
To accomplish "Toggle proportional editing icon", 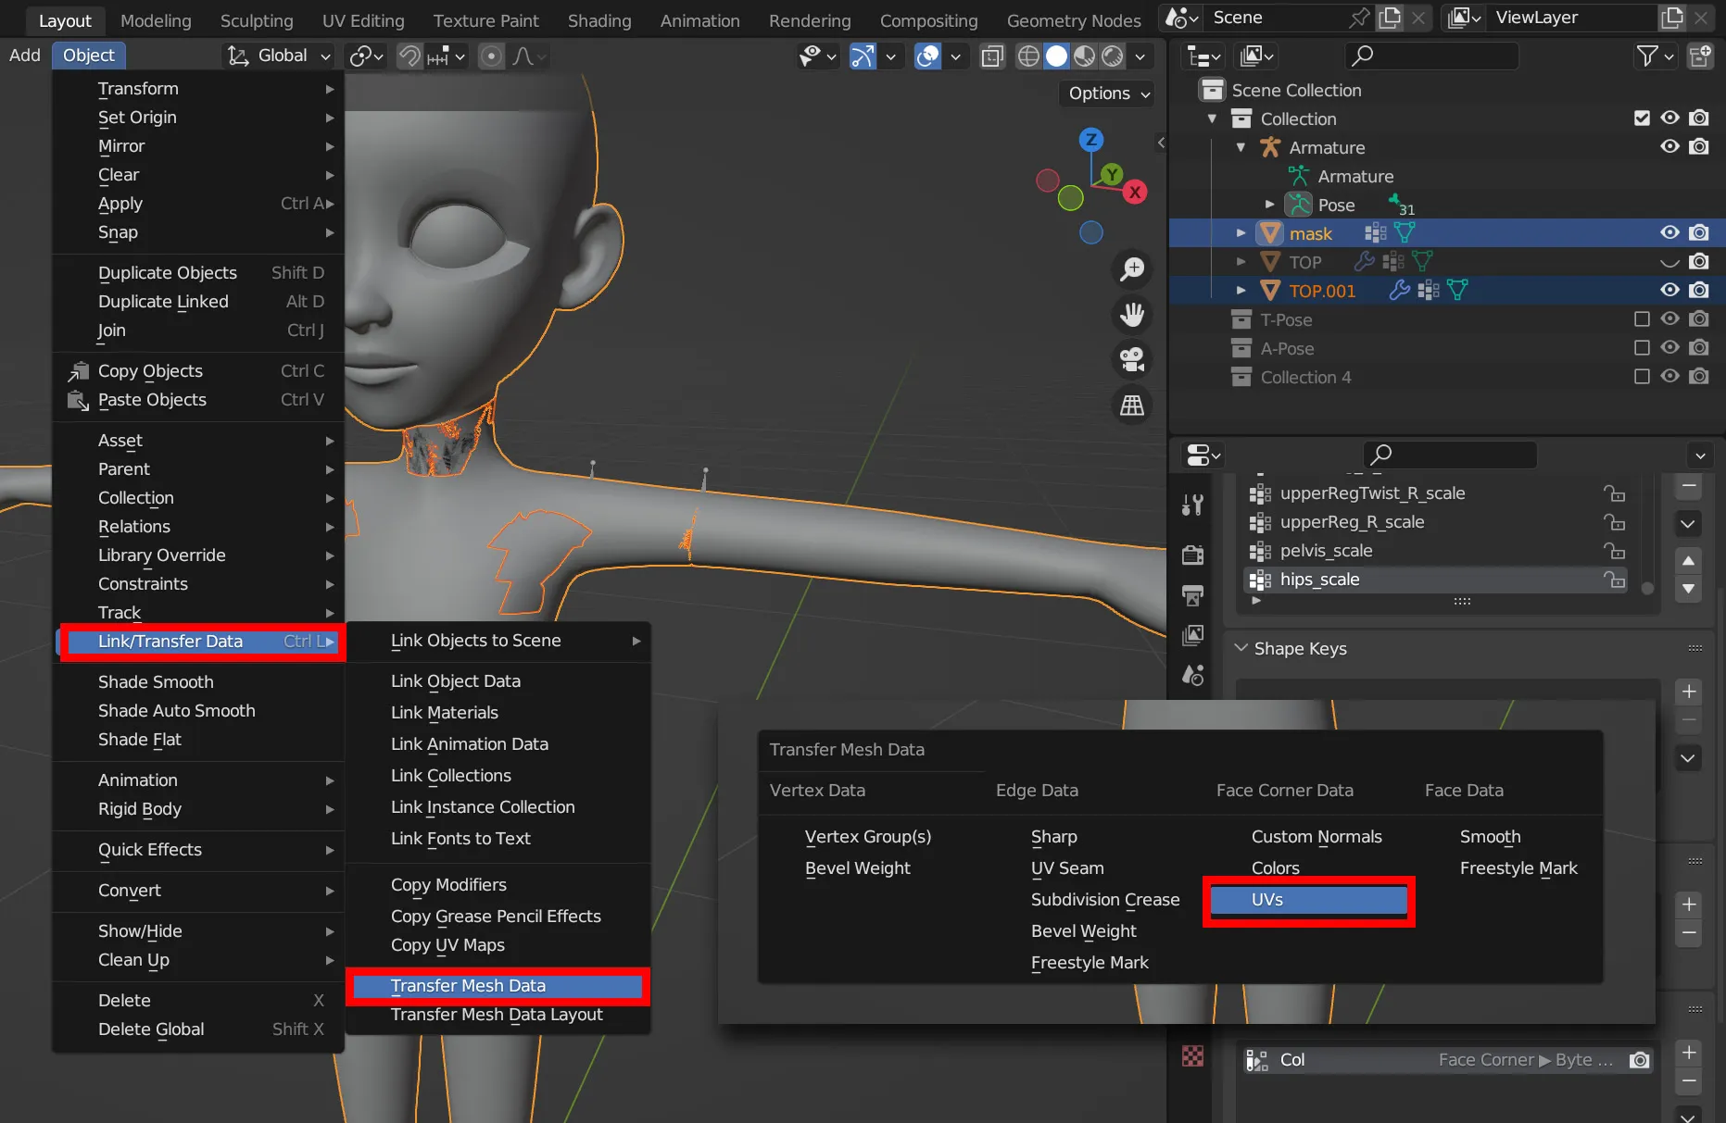I will coord(491,56).
